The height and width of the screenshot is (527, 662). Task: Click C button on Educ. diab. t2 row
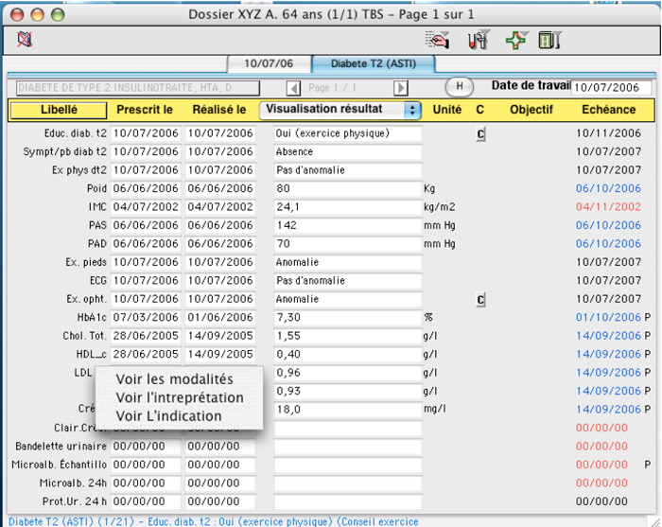[x=480, y=134]
